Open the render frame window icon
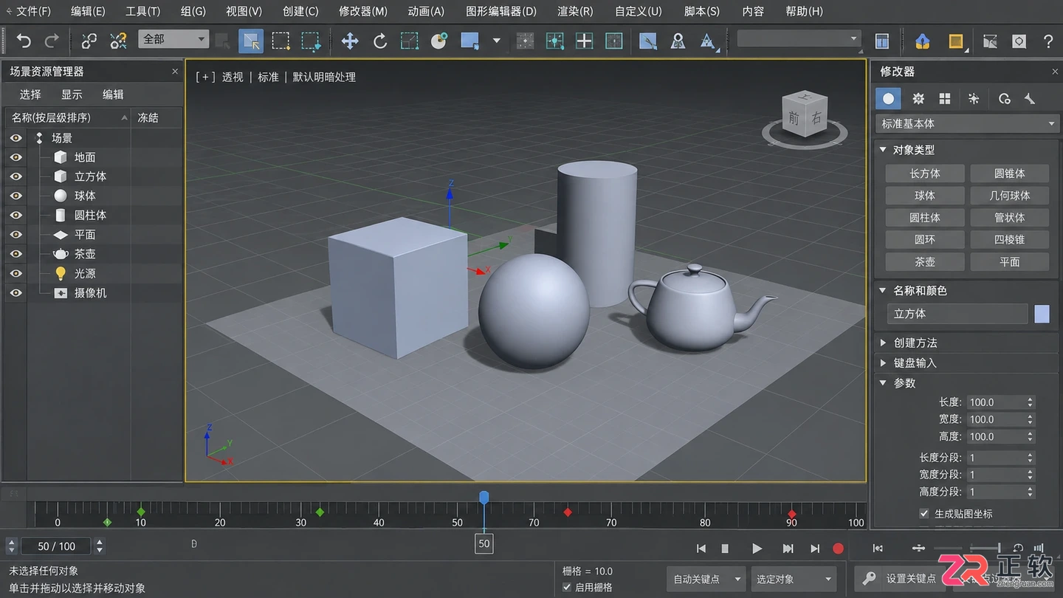1063x598 pixels. [956, 41]
